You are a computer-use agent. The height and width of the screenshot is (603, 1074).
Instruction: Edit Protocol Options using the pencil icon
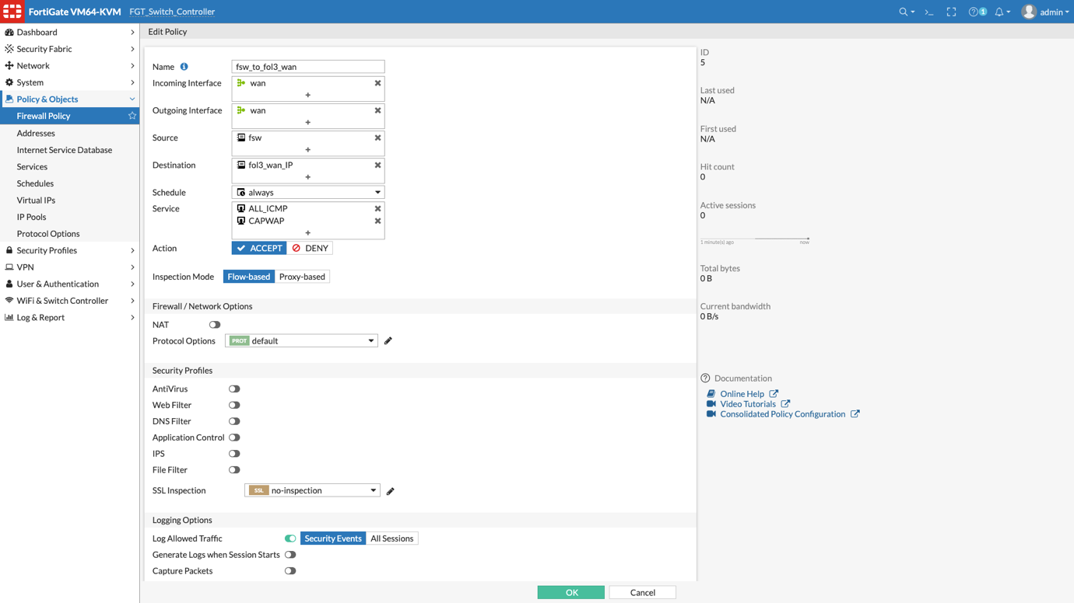coord(388,340)
